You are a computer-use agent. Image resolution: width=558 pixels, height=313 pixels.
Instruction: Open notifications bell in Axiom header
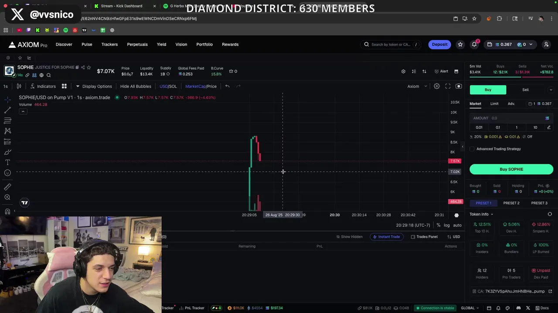click(x=474, y=44)
